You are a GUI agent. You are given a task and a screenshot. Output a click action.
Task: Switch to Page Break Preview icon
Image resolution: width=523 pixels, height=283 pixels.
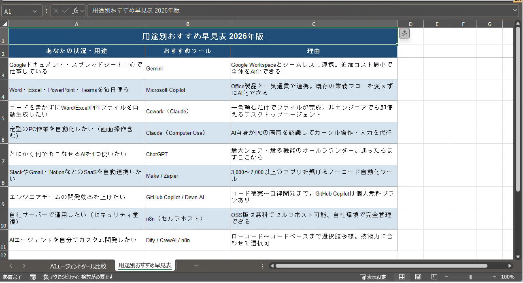(434, 277)
